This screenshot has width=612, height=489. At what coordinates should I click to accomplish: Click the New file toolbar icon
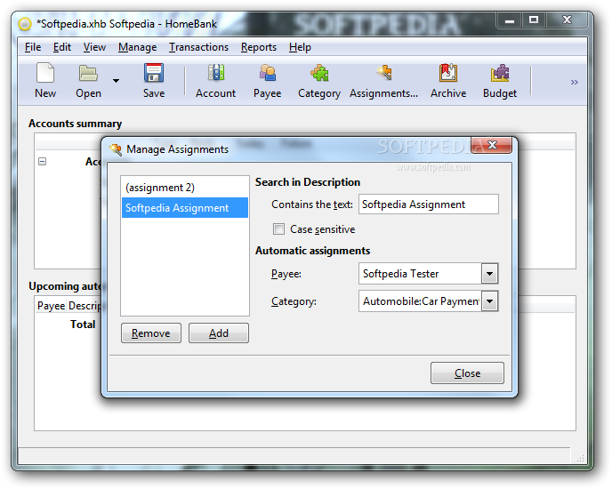[45, 73]
